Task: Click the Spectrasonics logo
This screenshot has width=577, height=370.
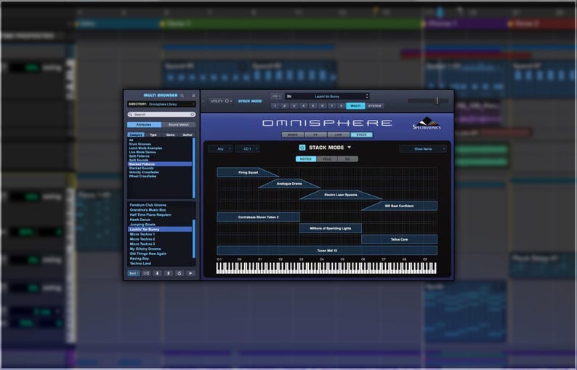Action: (x=427, y=124)
